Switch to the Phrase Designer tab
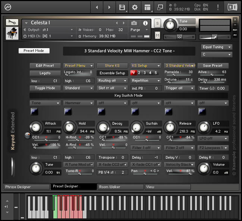This screenshot has height=221, width=242. [27, 187]
